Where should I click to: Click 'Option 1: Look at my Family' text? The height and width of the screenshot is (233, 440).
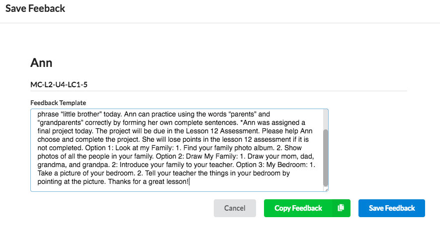tap(129, 148)
